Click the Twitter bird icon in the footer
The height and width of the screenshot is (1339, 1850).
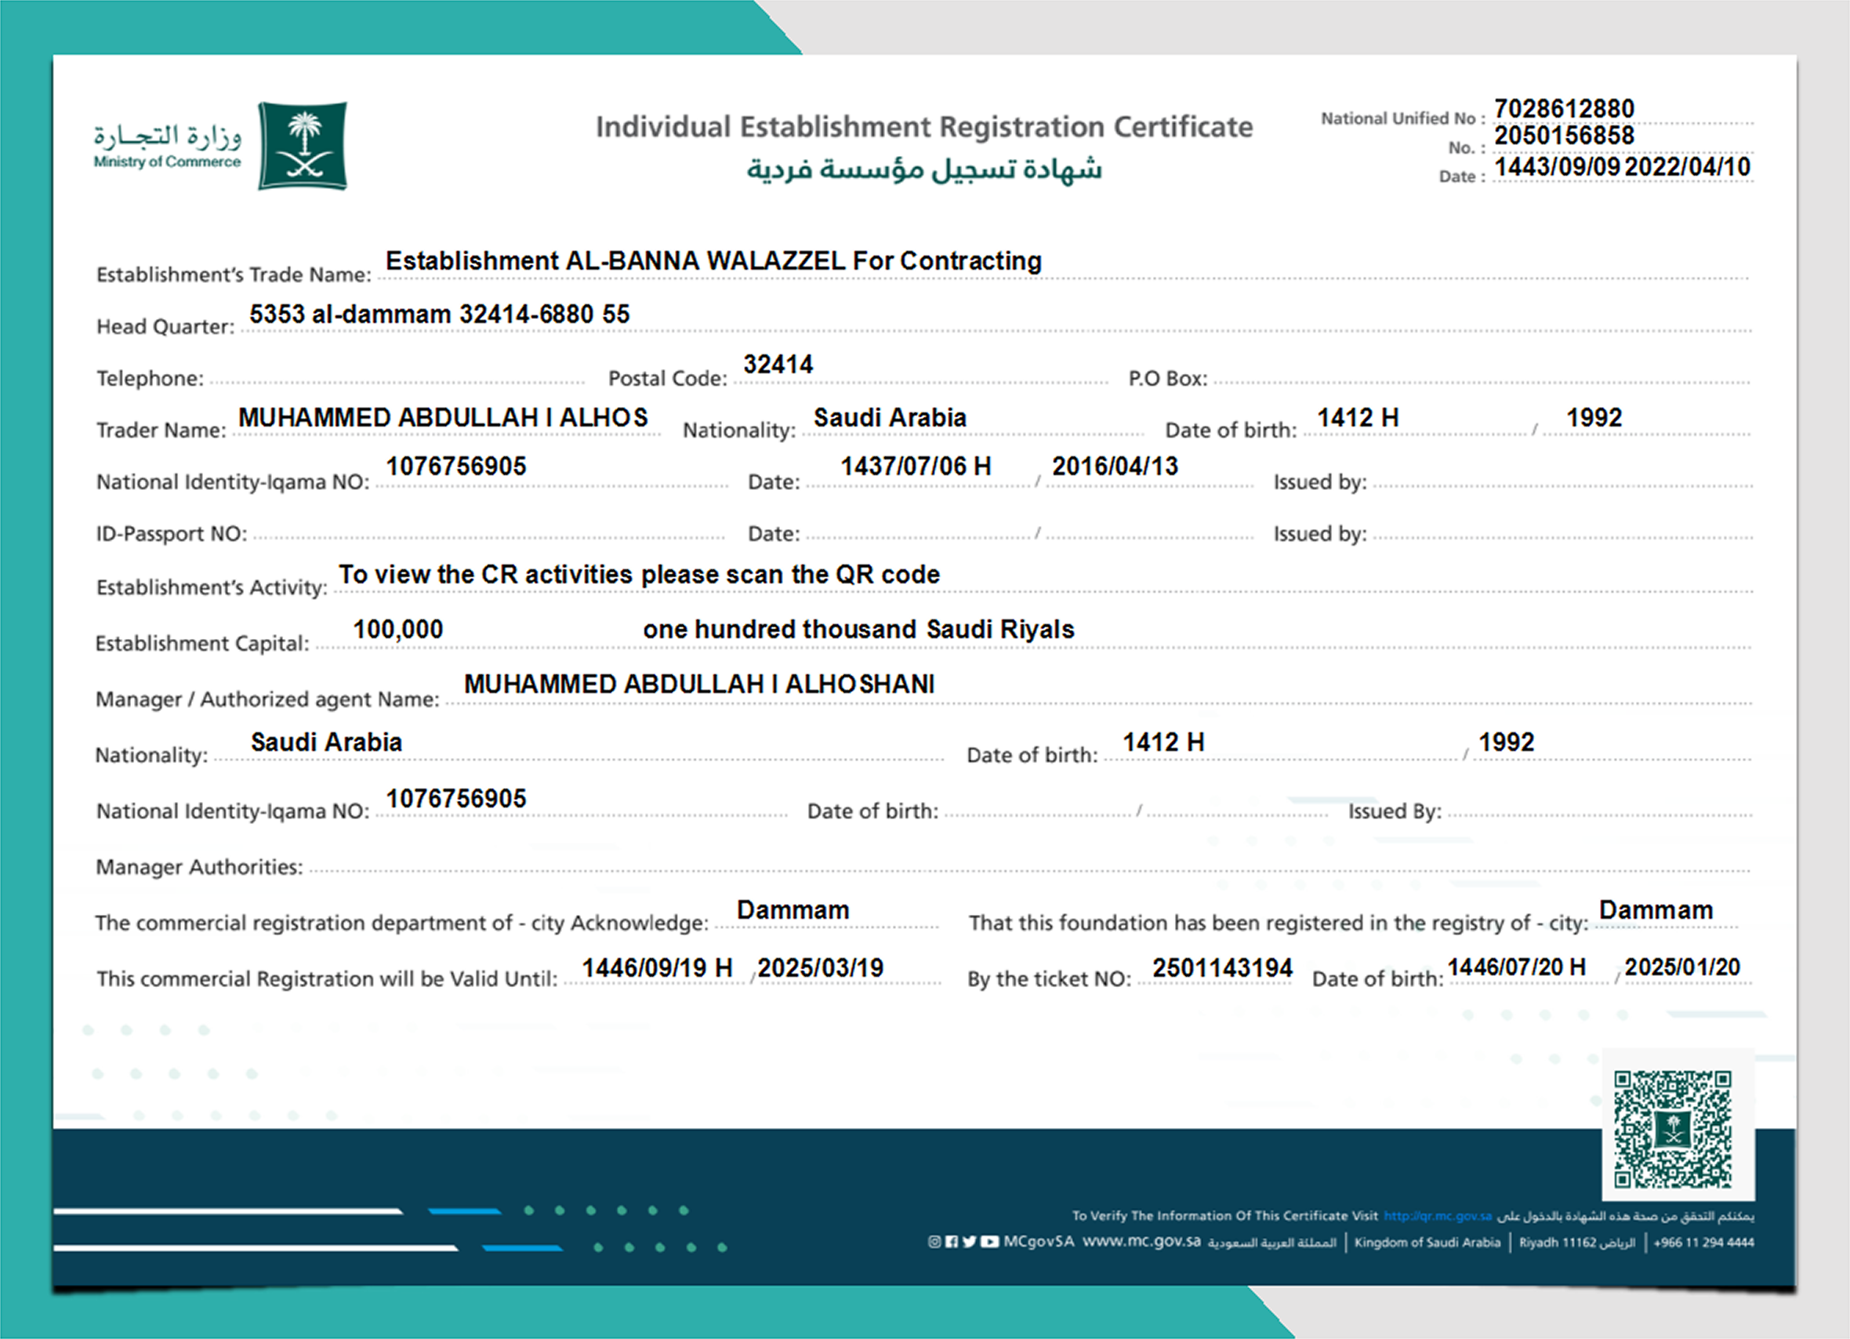(969, 1242)
